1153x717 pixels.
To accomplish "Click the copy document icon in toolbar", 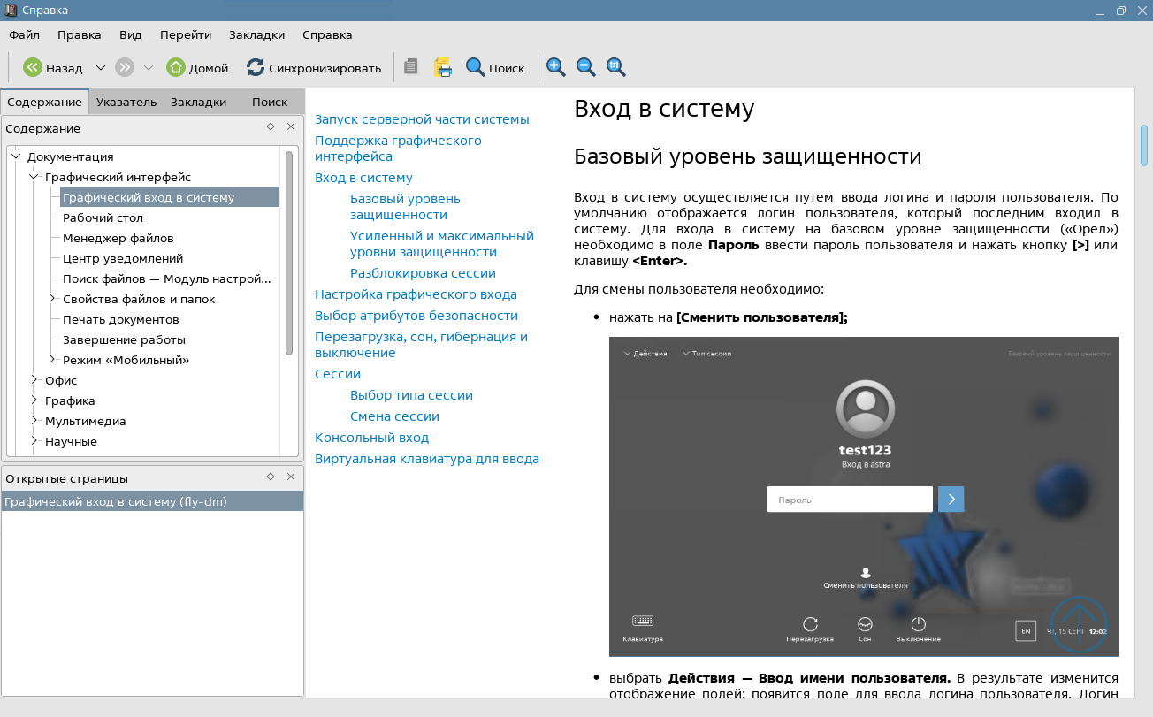I will (x=410, y=67).
